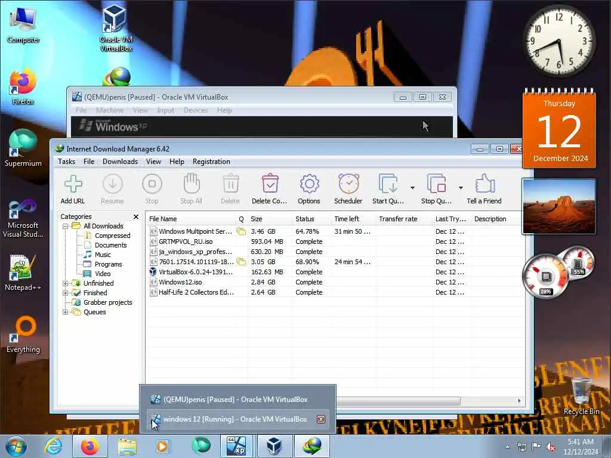
Task: Click the Start Queue toolbar icon
Action: (x=388, y=189)
